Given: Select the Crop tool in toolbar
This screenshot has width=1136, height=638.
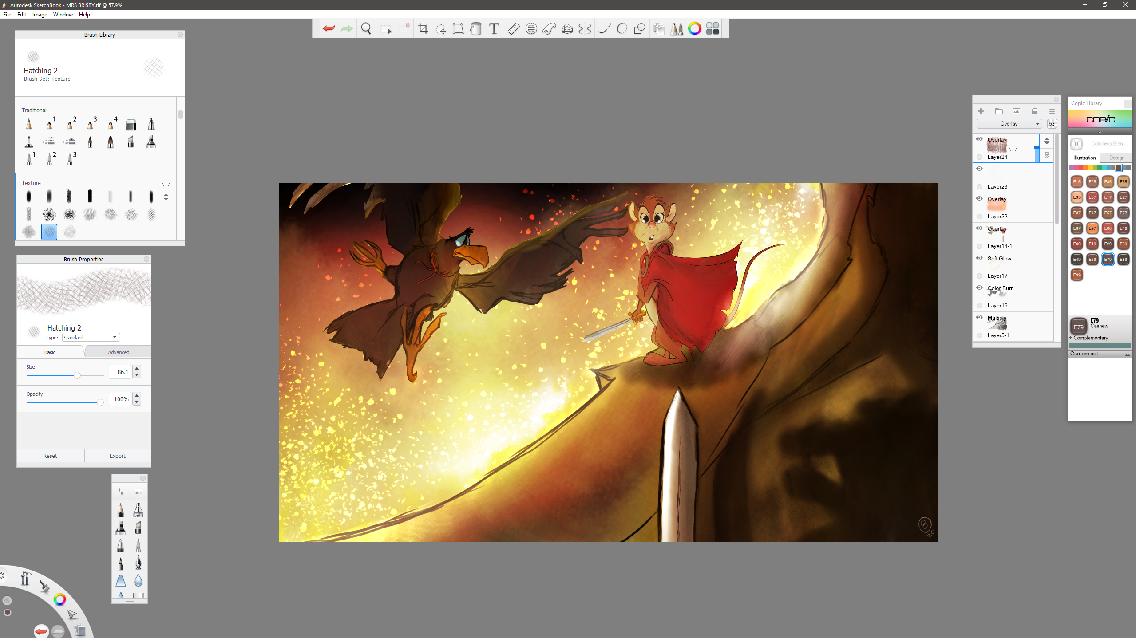Looking at the screenshot, I should 423,29.
